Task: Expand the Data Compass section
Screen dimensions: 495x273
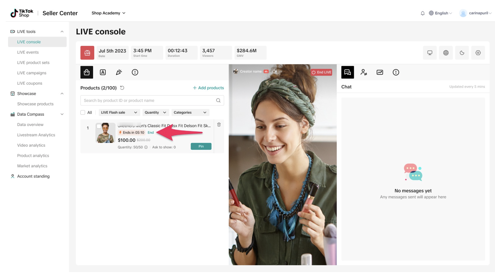Action: pyautogui.click(x=62, y=114)
